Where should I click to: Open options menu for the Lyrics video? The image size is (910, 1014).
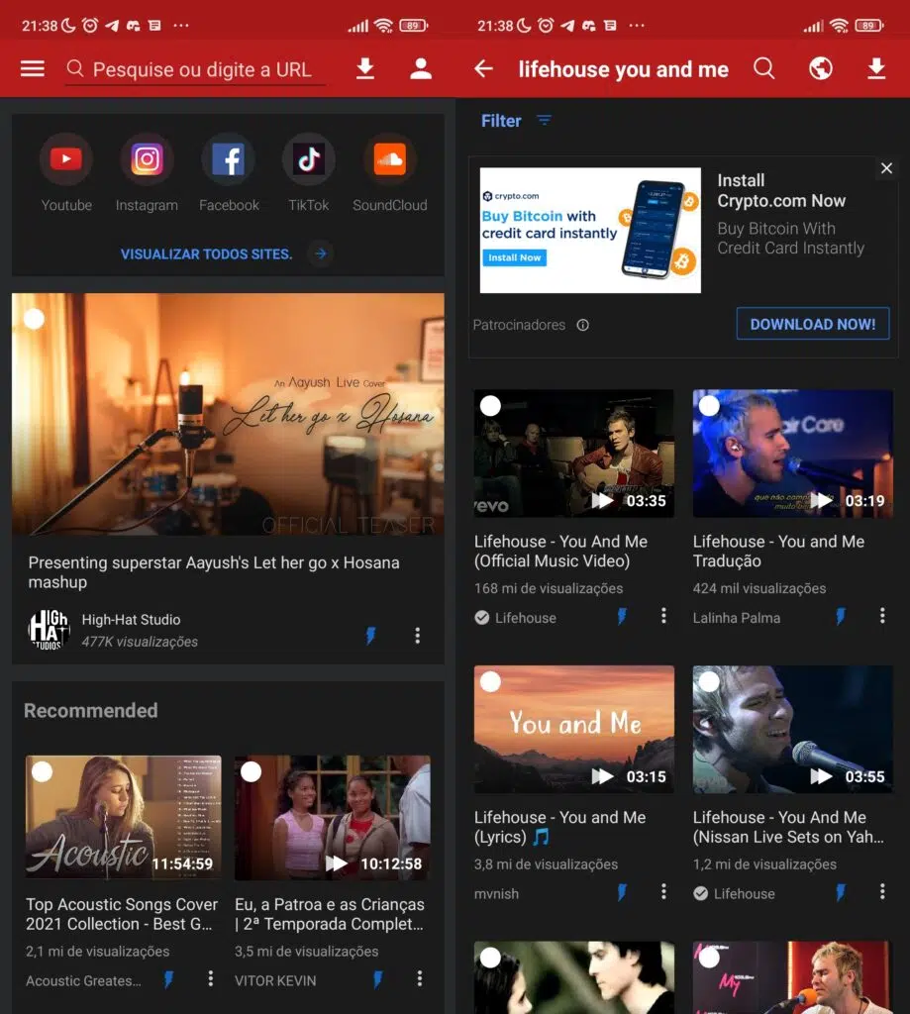click(x=664, y=893)
